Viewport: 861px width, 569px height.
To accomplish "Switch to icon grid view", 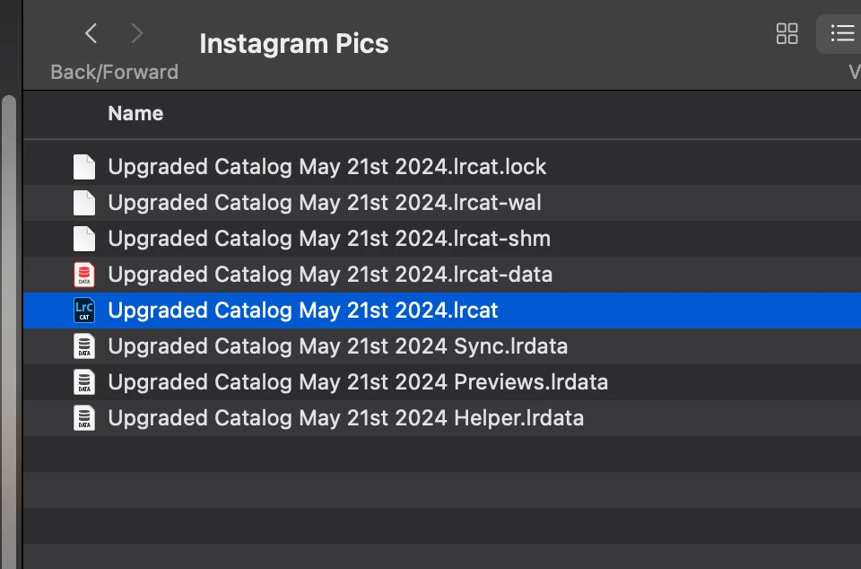I will tap(787, 34).
